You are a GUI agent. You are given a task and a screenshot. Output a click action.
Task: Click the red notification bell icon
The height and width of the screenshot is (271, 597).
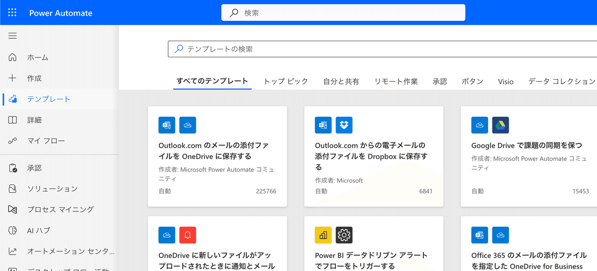click(x=188, y=235)
